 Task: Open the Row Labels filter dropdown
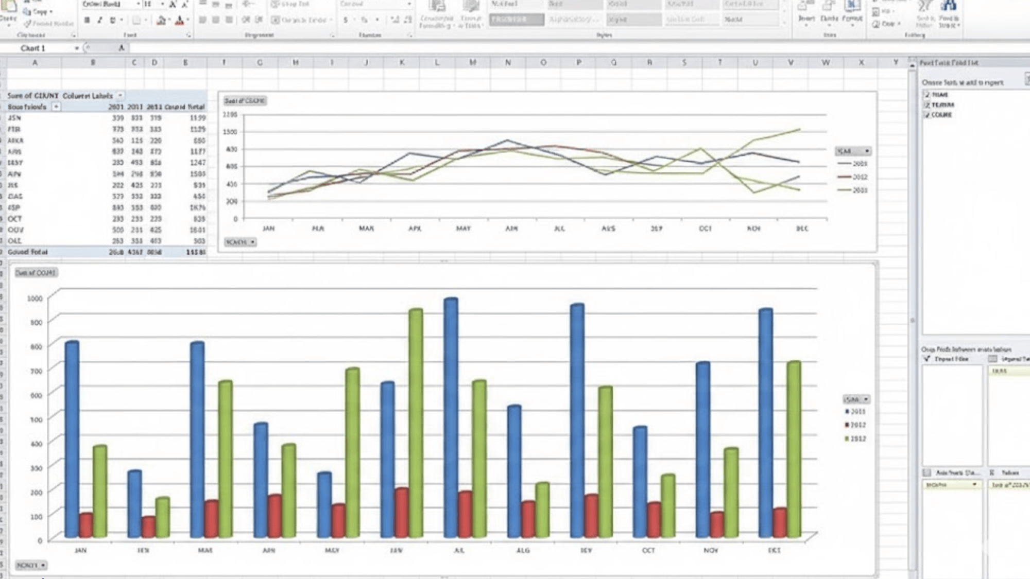56,107
